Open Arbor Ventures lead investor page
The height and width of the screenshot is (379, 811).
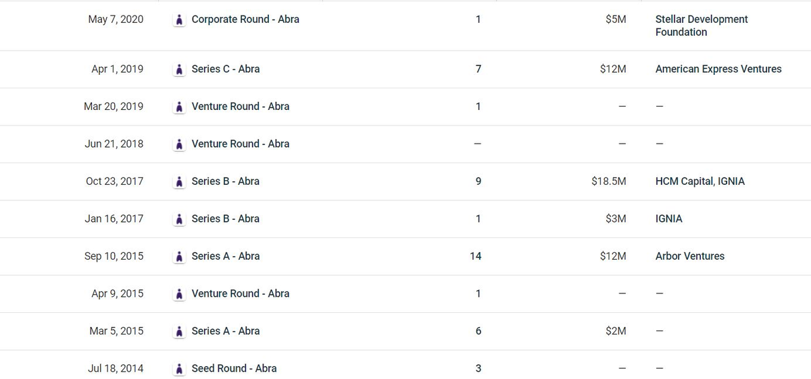pos(690,256)
